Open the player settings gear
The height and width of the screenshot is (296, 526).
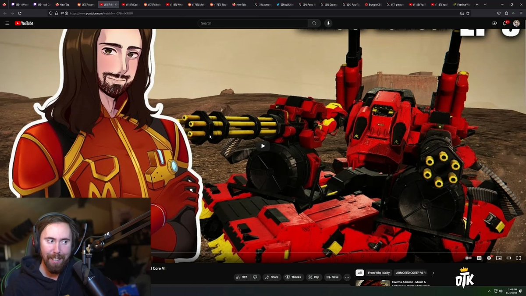489,258
